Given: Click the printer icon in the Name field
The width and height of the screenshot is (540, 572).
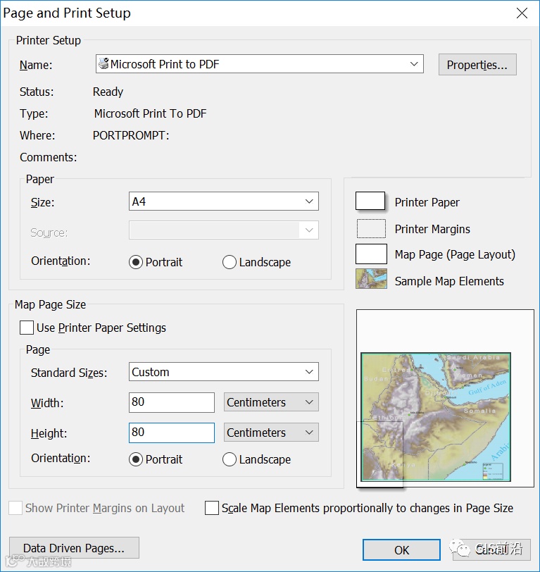Looking at the screenshot, I should pyautogui.click(x=103, y=63).
